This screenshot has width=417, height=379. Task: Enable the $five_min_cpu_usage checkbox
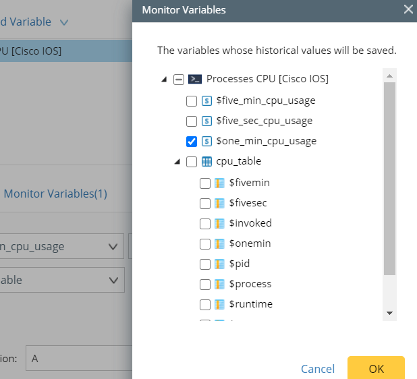(x=192, y=101)
